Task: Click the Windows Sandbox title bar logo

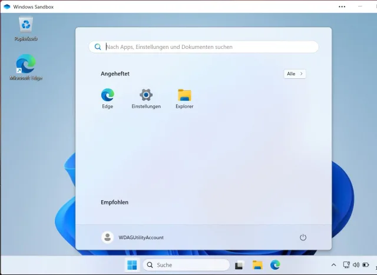Action: [x=7, y=6]
